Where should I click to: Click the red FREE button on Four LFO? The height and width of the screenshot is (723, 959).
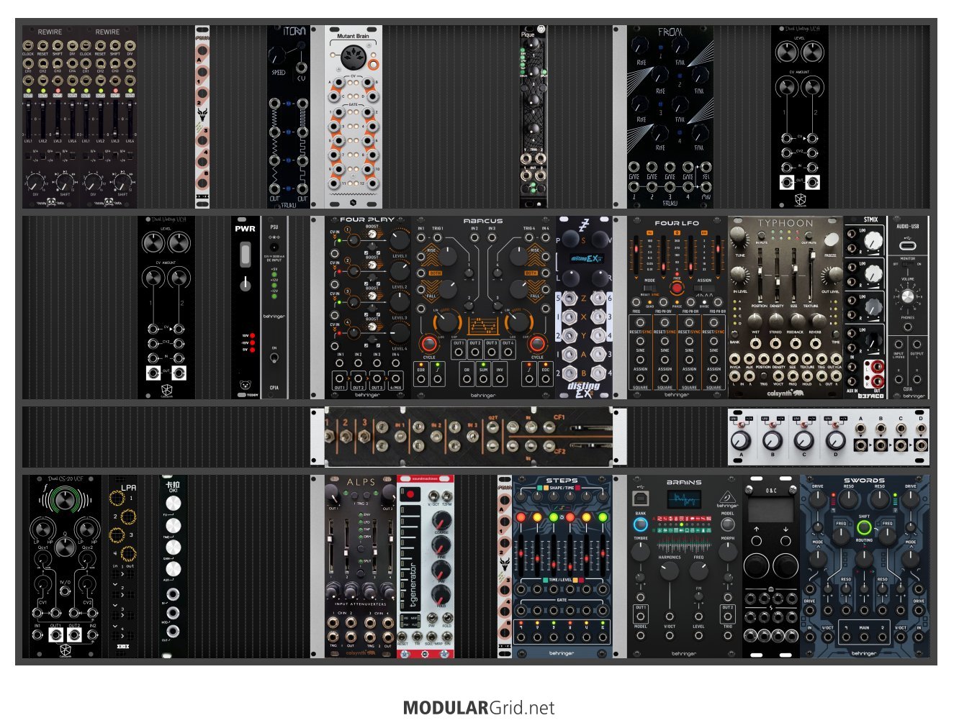pyautogui.click(x=677, y=288)
